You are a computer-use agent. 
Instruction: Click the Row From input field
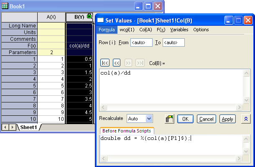(141, 42)
